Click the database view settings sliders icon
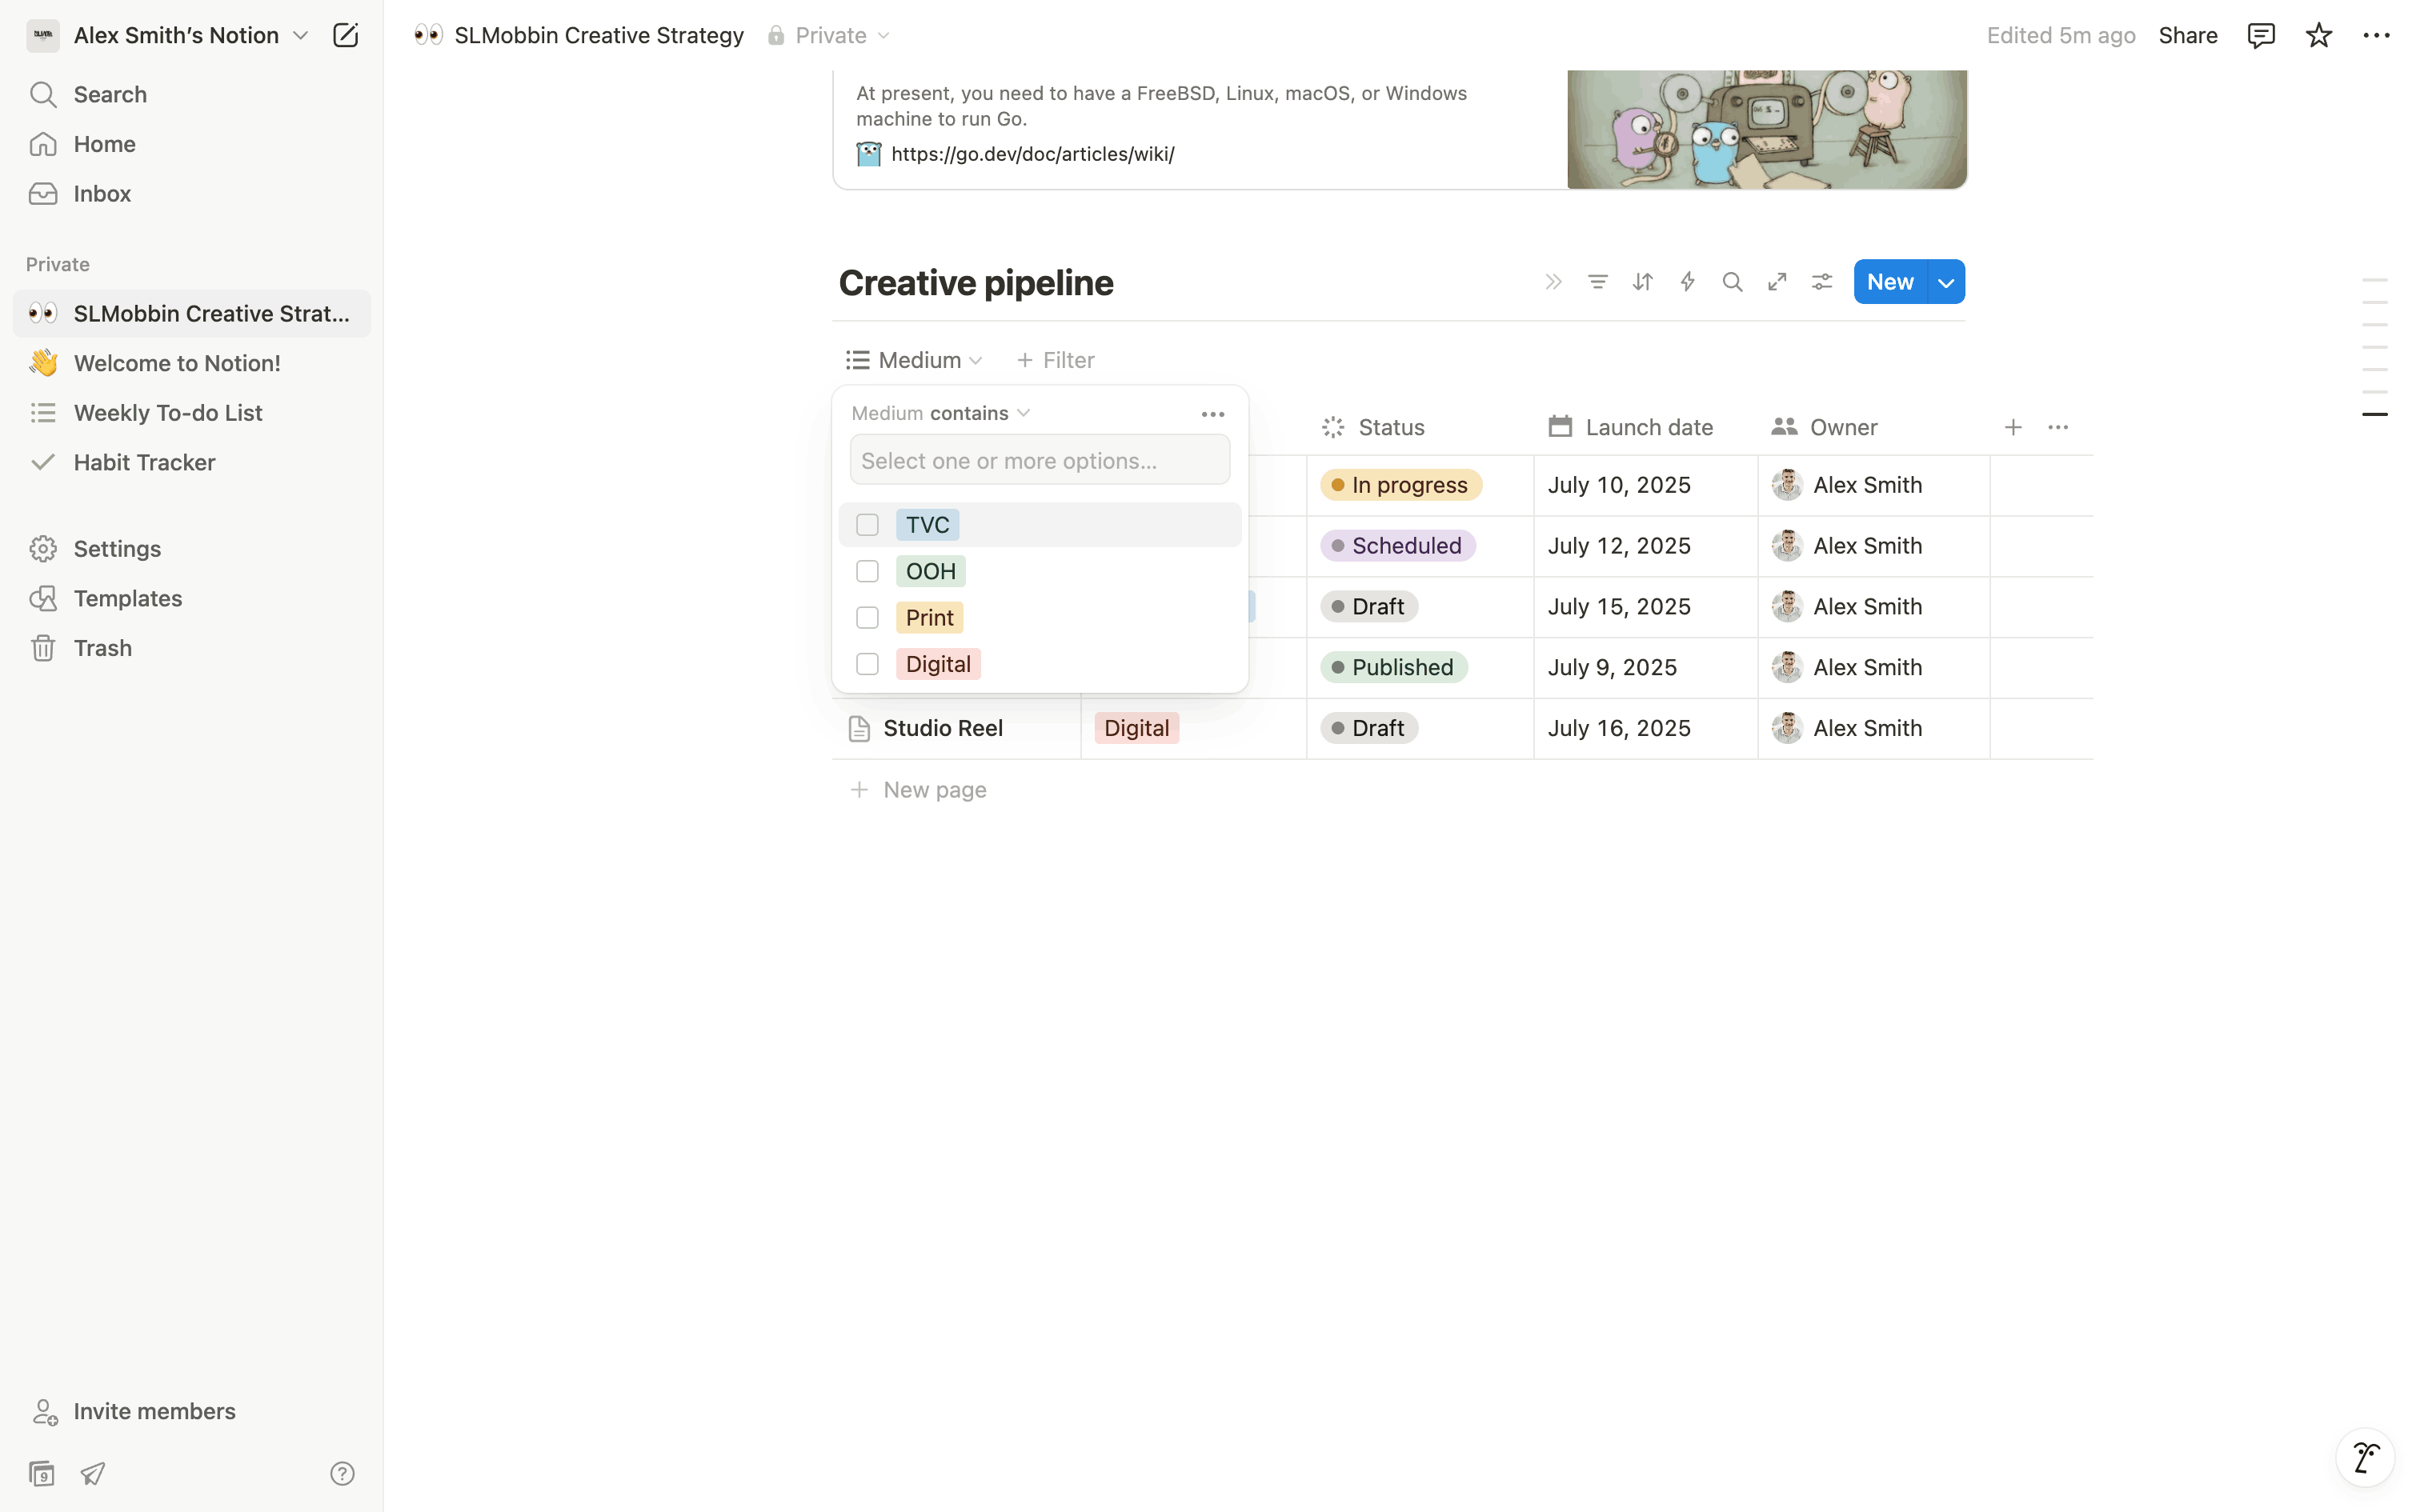This screenshot has height=1512, width=2420. [x=1822, y=282]
